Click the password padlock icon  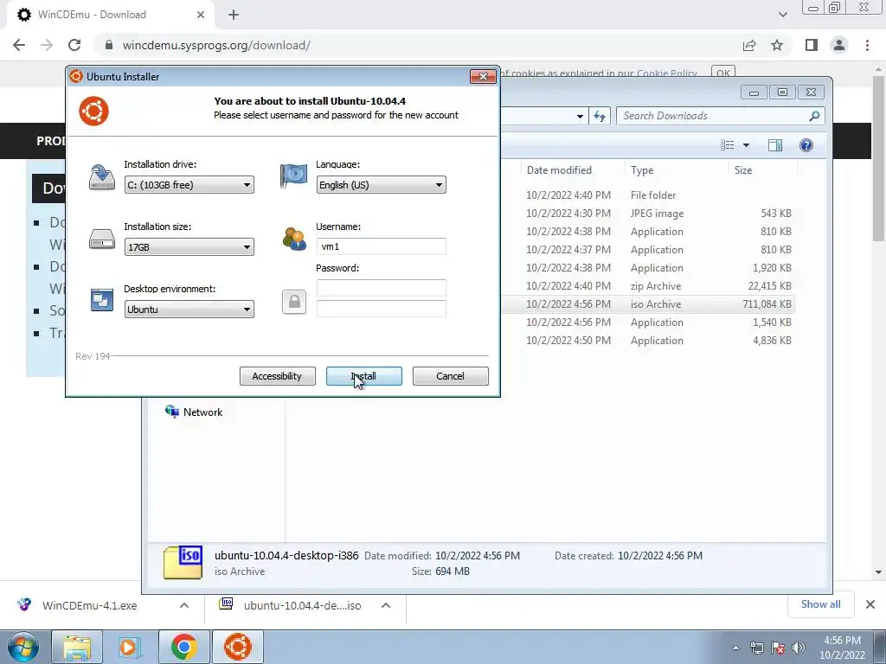(294, 302)
